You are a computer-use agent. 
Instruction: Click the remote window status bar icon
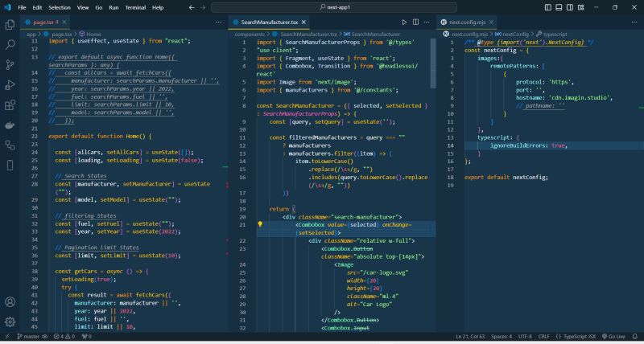click(7, 337)
